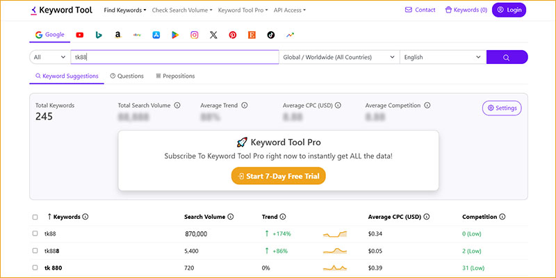Open the English language dropdown

click(443, 57)
